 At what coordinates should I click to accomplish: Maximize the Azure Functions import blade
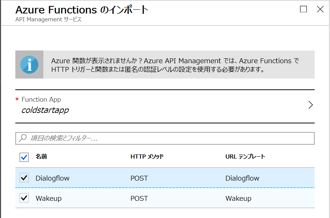coord(303,9)
